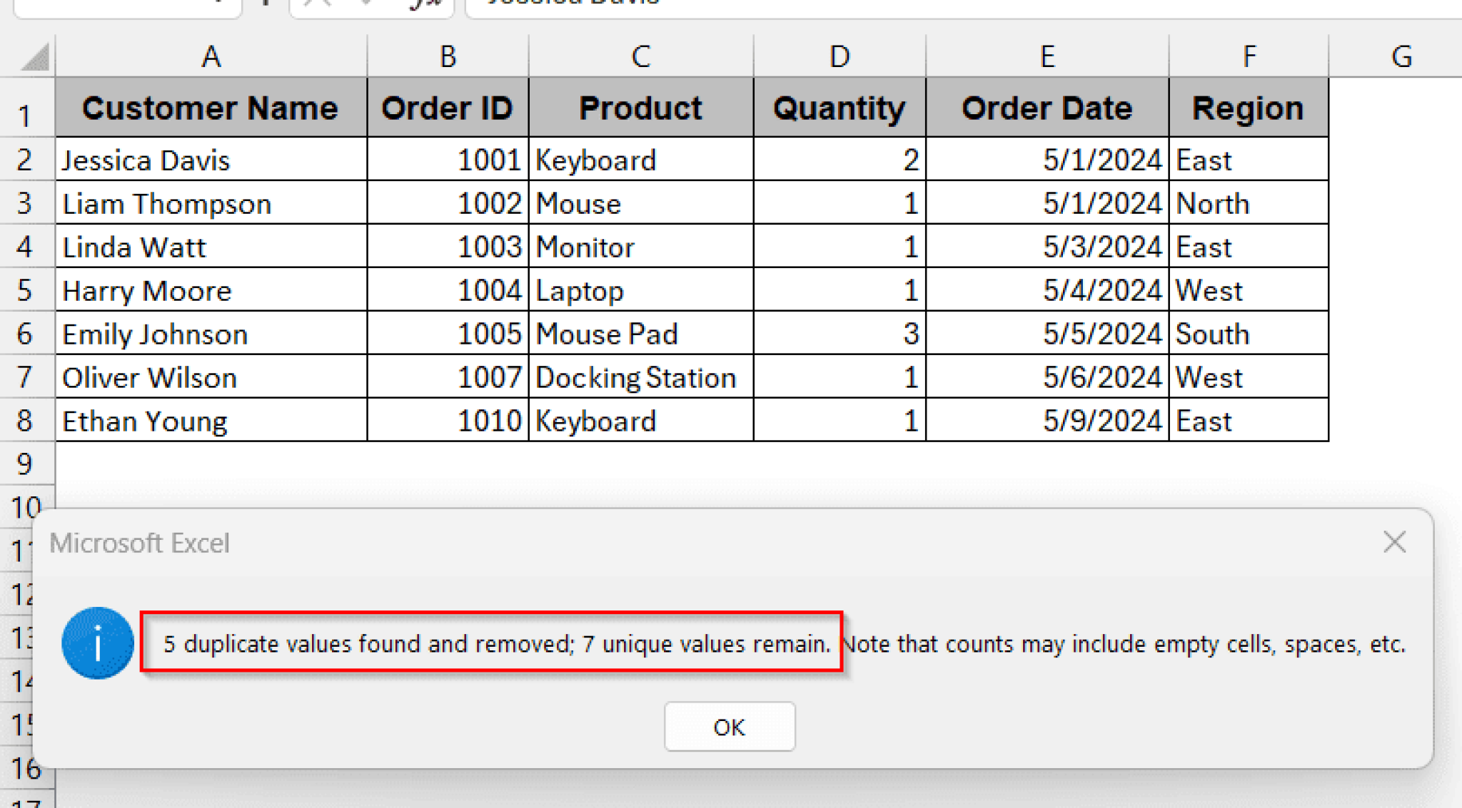
Task: Click the cell showing Docking Station
Action: pos(639,377)
